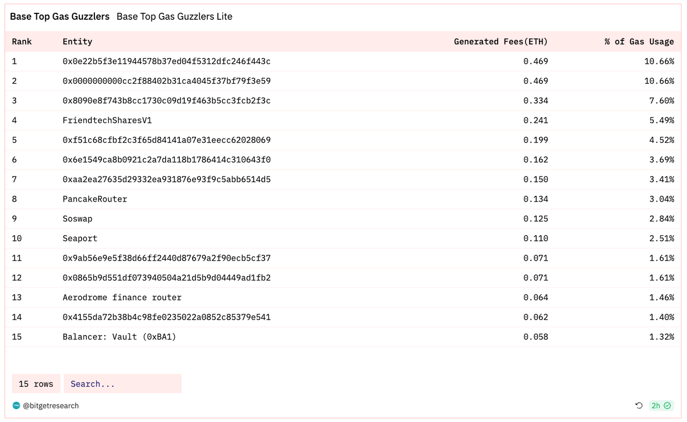687x422 pixels.
Task: Click the bitgetresearch avatar icon
Action: pyautogui.click(x=16, y=406)
